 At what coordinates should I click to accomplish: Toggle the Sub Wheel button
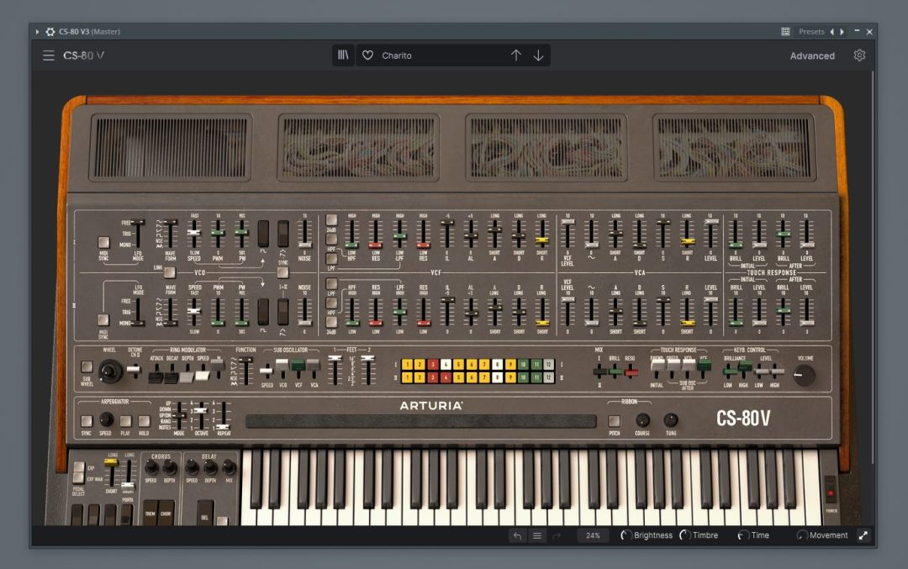(x=87, y=366)
